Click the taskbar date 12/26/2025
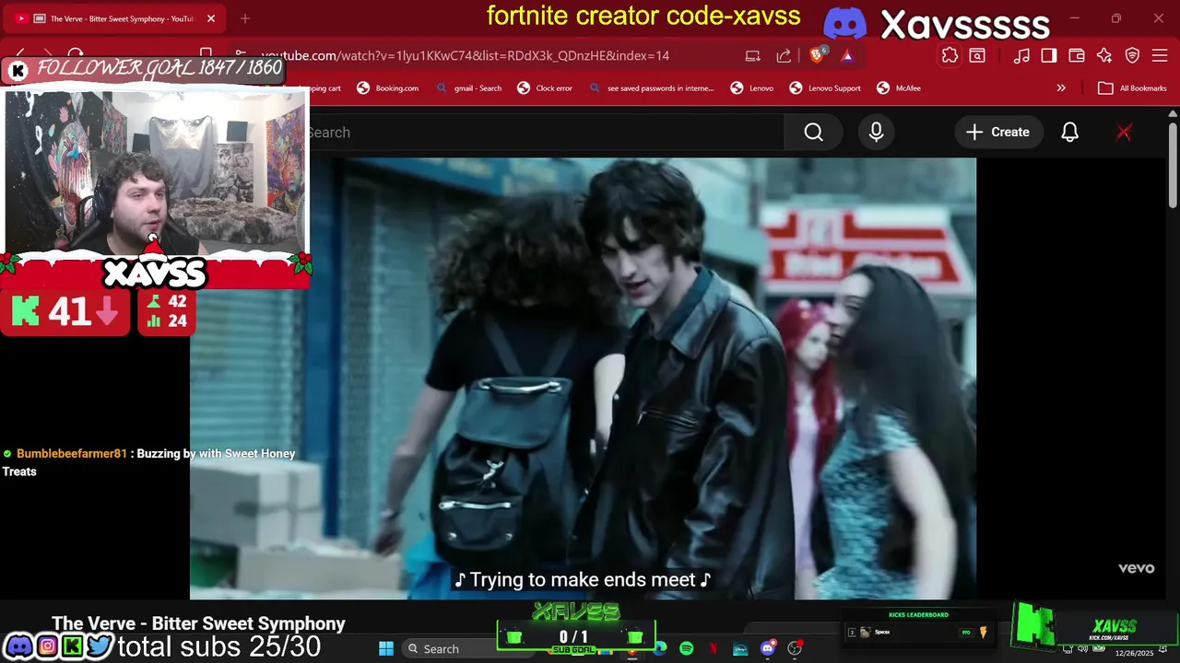Viewport: 1180px width, 663px height. 1134,653
